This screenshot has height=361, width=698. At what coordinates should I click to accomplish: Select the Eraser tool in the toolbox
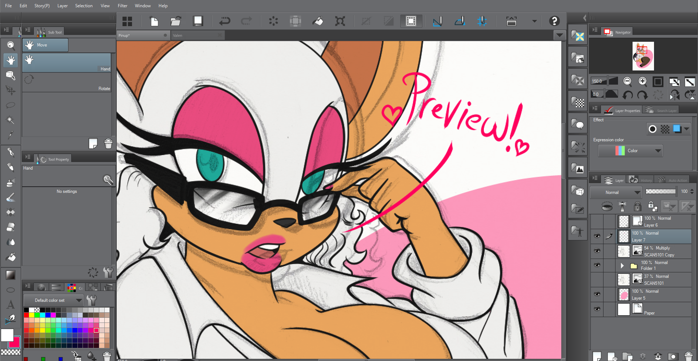11,227
